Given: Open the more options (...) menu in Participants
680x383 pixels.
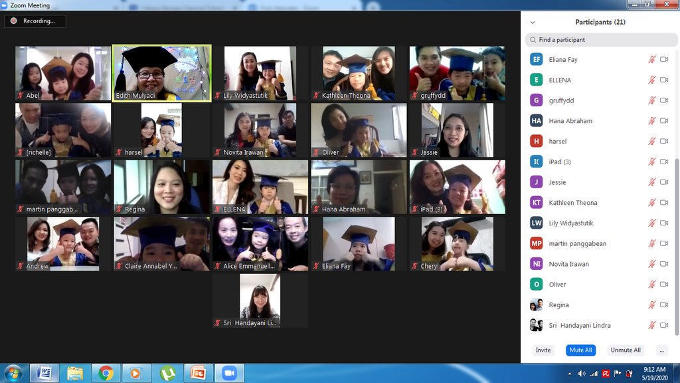Looking at the screenshot, I should [661, 350].
